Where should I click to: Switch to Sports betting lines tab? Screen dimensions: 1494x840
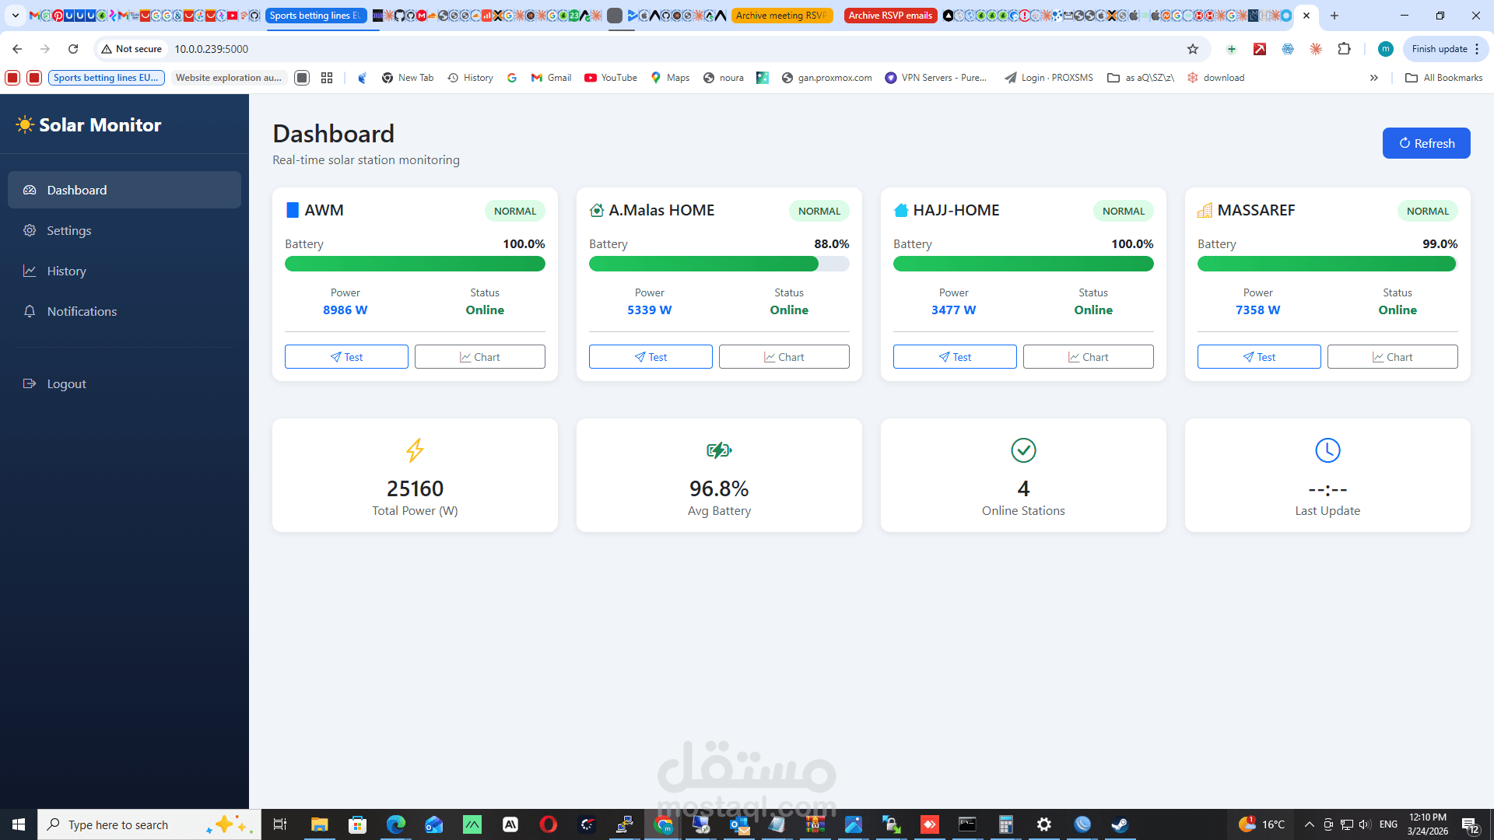point(315,16)
